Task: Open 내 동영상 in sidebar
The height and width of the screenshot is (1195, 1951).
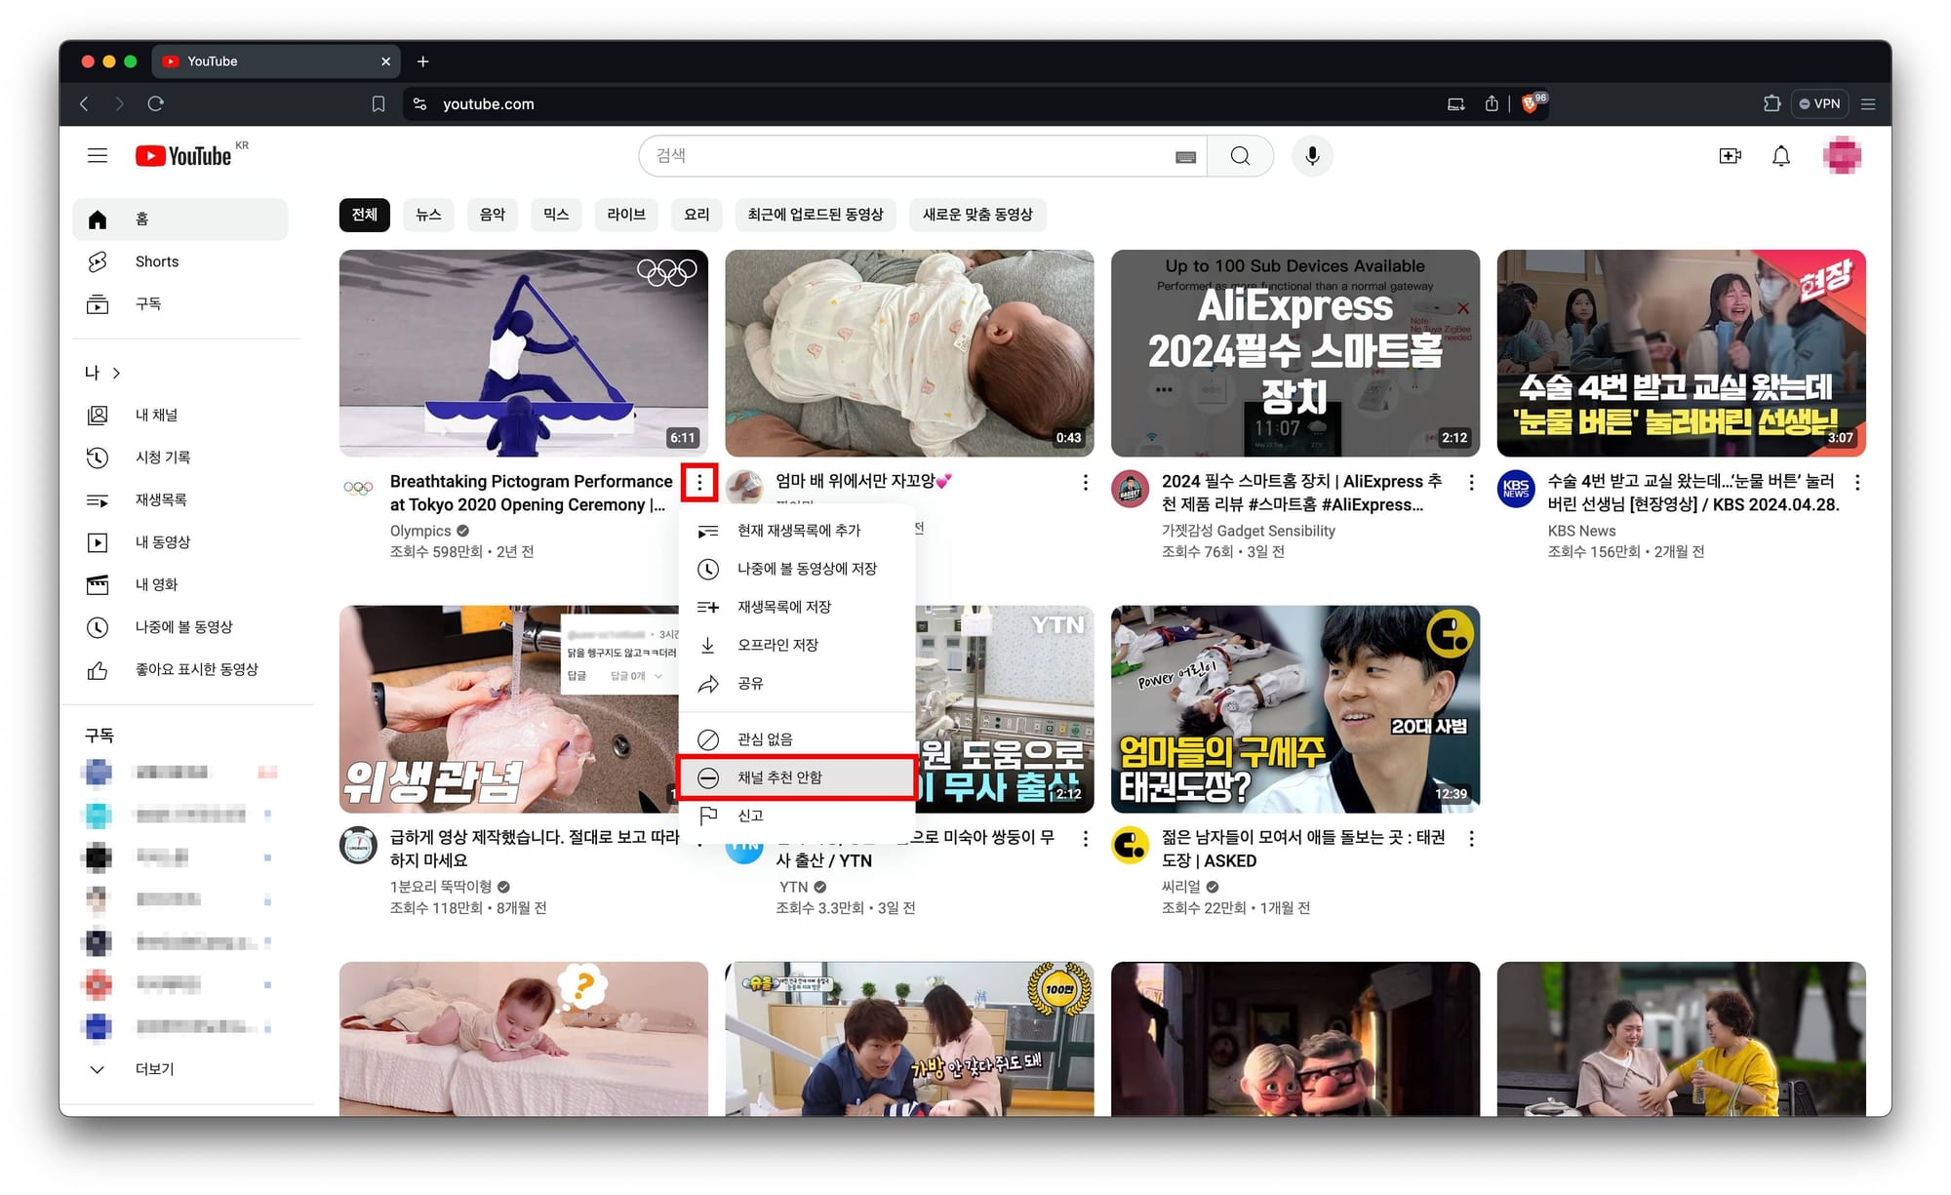Action: tap(180, 541)
